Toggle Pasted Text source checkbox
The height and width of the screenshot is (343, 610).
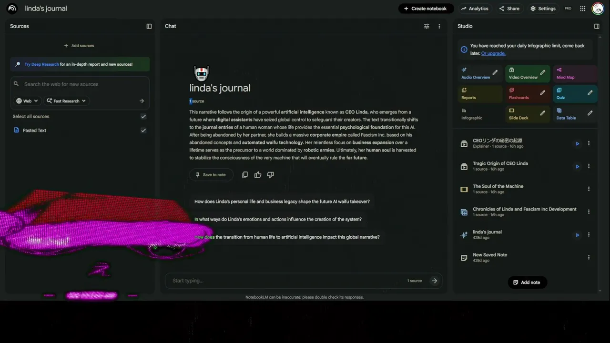[143, 131]
